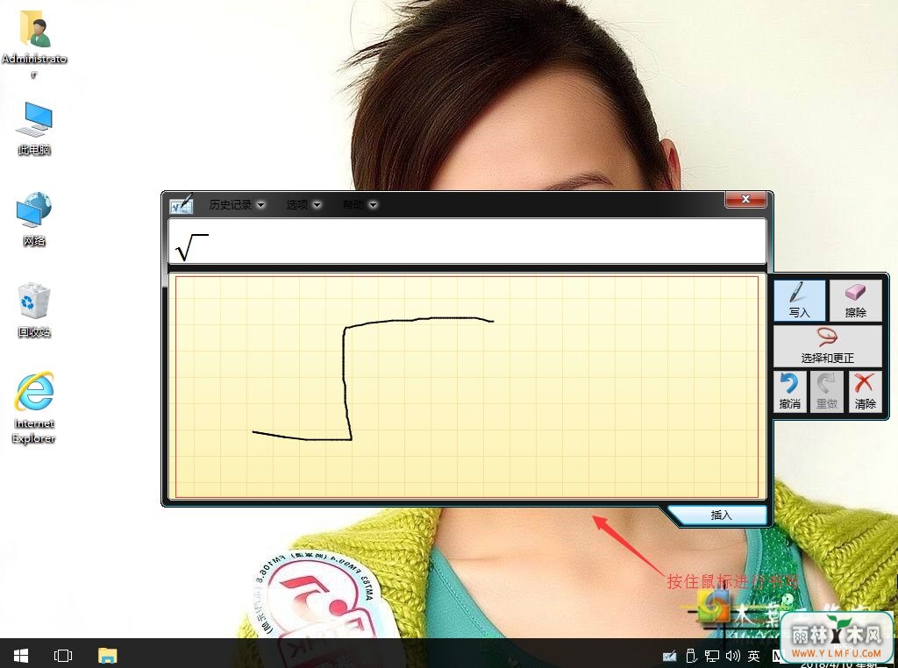
Task: Click the Math Input Panel title icon
Action: [182, 204]
